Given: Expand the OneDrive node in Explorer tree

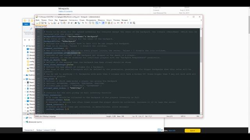Looking at the screenshot, I should coord(24,75).
